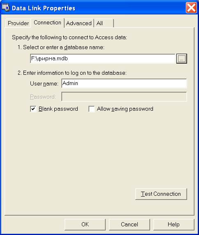Select the Connection tab
Viewport: 199px width, 235px height.
tap(47, 22)
